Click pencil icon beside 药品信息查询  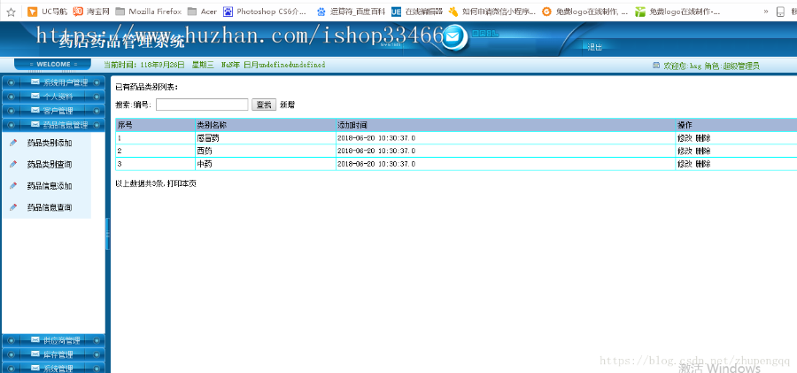(13, 207)
